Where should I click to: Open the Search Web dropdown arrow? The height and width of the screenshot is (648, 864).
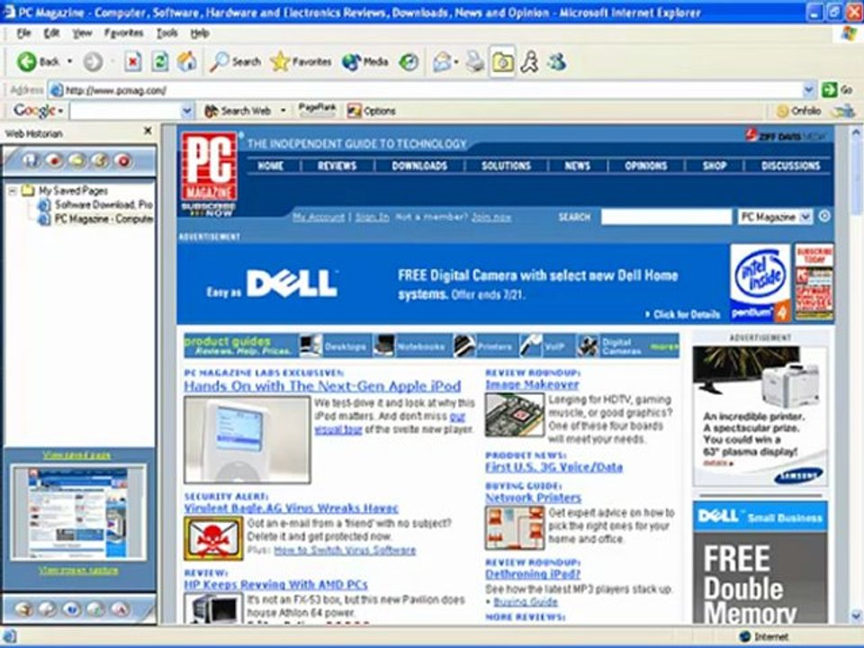coord(283,111)
